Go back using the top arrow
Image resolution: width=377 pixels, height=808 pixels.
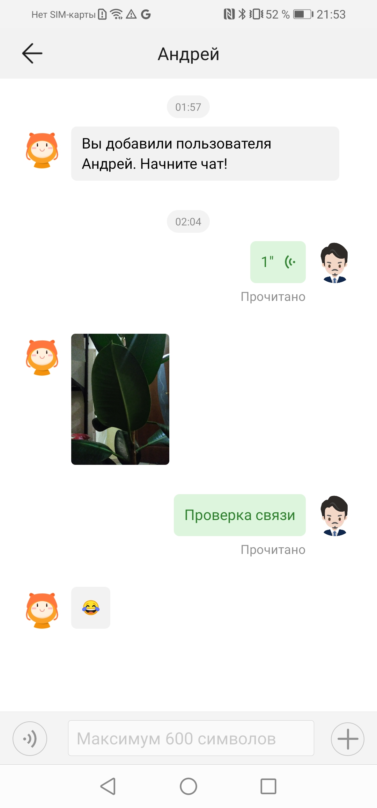[x=32, y=53]
